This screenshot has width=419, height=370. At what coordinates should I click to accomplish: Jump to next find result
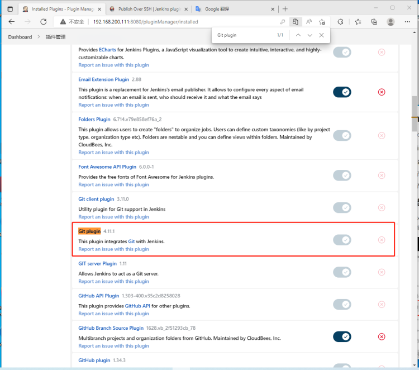click(310, 35)
